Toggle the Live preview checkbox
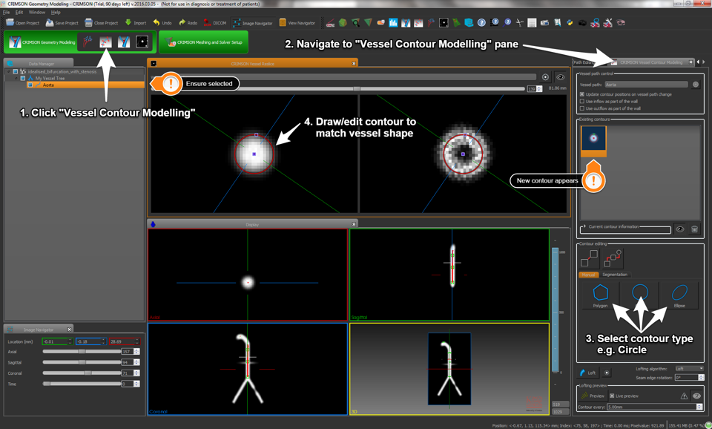 (x=612, y=396)
